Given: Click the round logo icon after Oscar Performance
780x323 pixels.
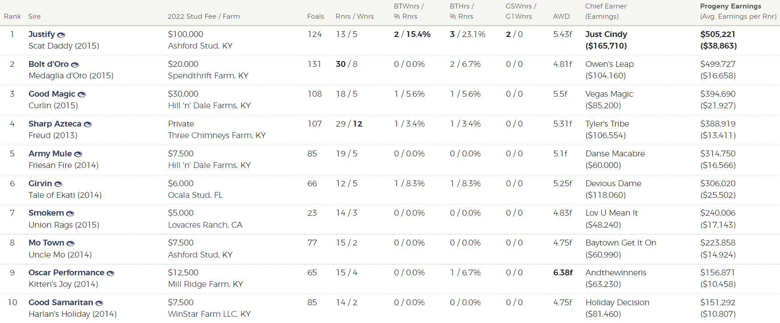Looking at the screenshot, I should point(111,273).
